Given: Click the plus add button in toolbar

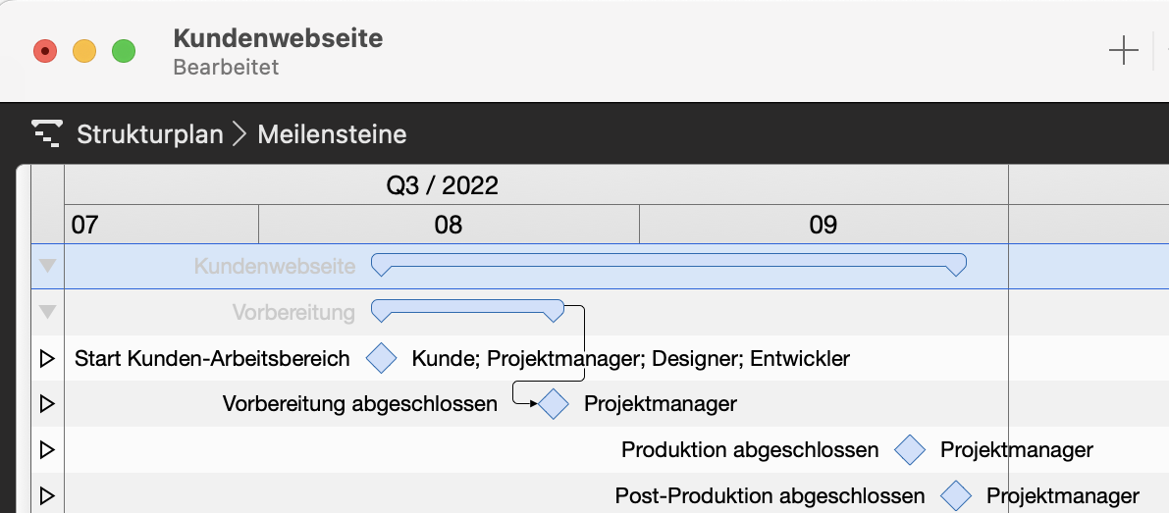Looking at the screenshot, I should point(1123,50).
